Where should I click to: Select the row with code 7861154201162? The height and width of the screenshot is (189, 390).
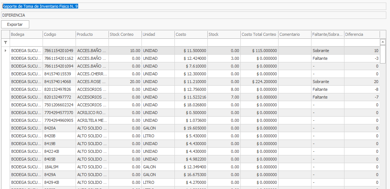coord(59,58)
